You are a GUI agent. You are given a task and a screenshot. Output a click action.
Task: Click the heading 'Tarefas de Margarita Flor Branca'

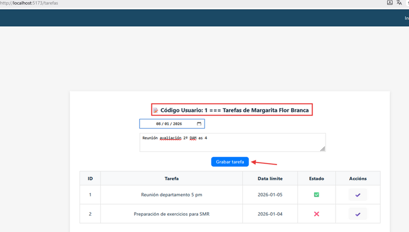click(265, 110)
